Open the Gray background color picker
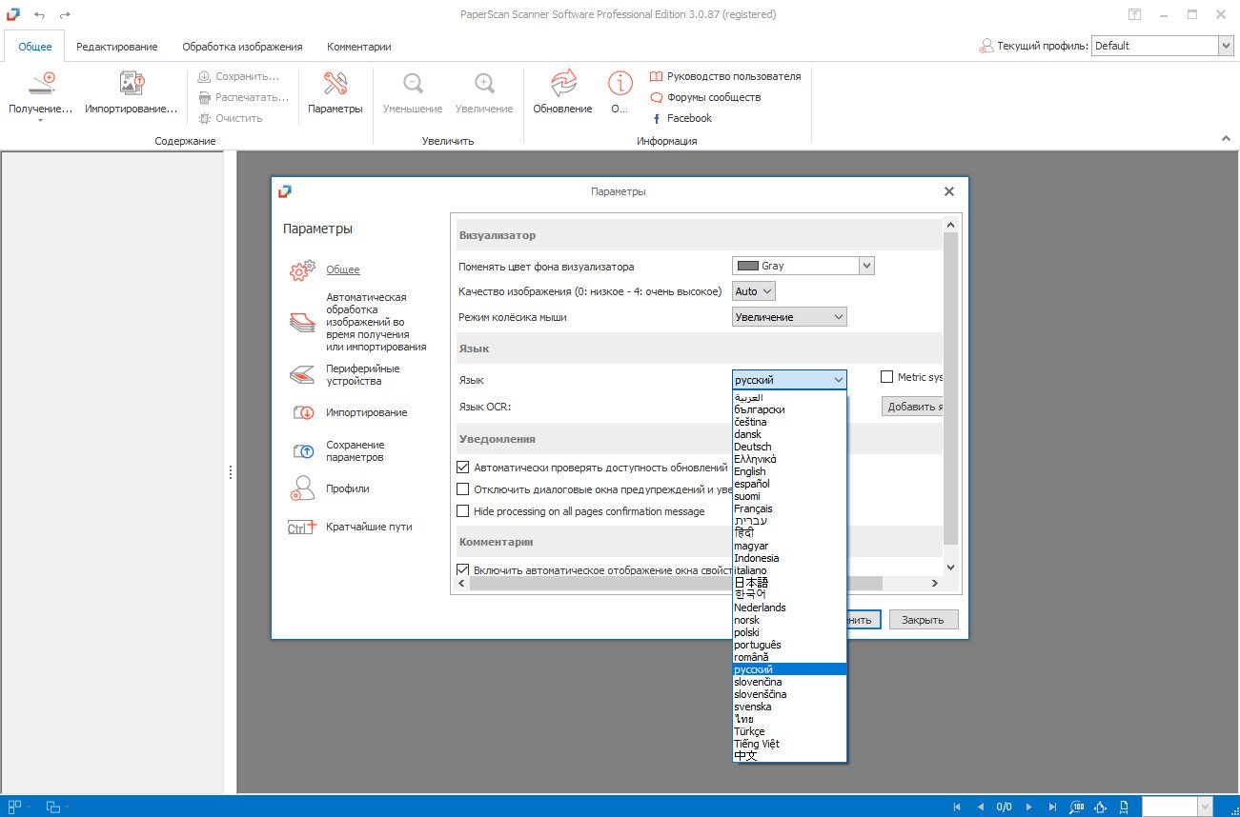 coord(803,267)
